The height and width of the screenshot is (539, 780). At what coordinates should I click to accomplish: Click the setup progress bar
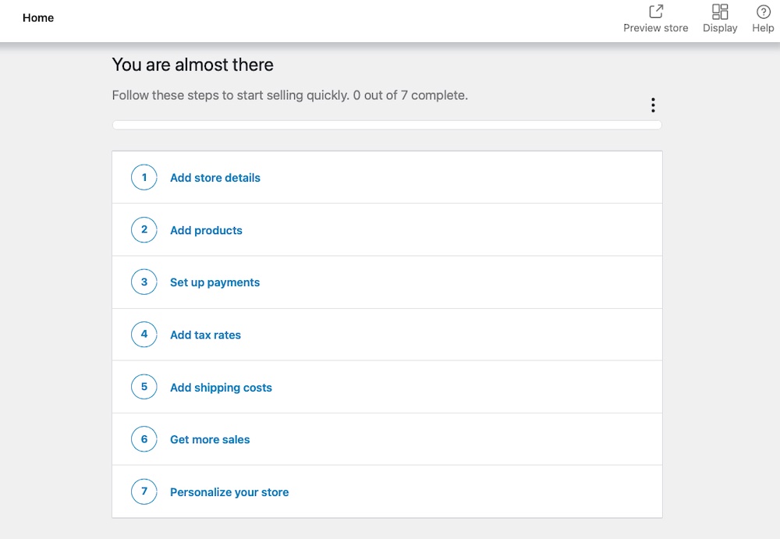387,125
